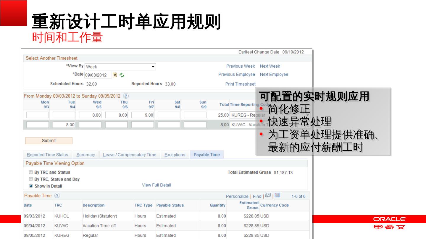The width and height of the screenshot is (426, 239).
Task: Select Show In Detail radio button
Action: point(31,186)
